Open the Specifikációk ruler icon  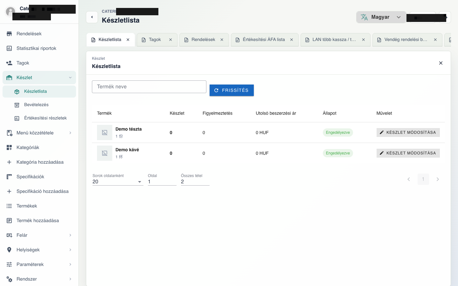tap(9, 177)
